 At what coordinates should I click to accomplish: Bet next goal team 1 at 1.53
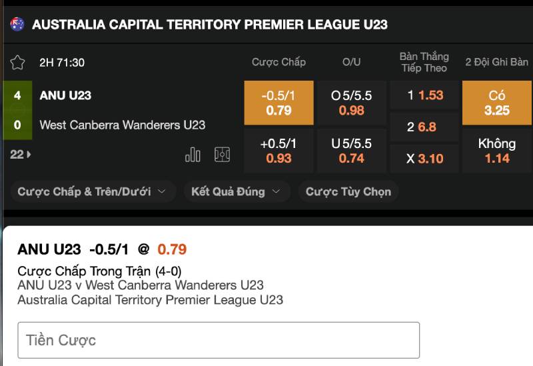pyautogui.click(x=424, y=95)
